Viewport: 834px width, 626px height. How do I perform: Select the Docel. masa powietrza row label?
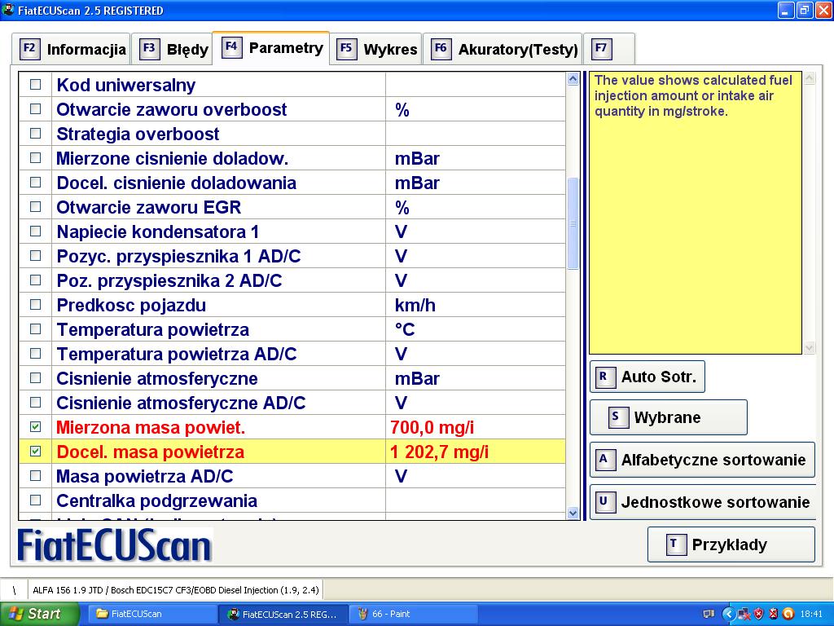(150, 452)
